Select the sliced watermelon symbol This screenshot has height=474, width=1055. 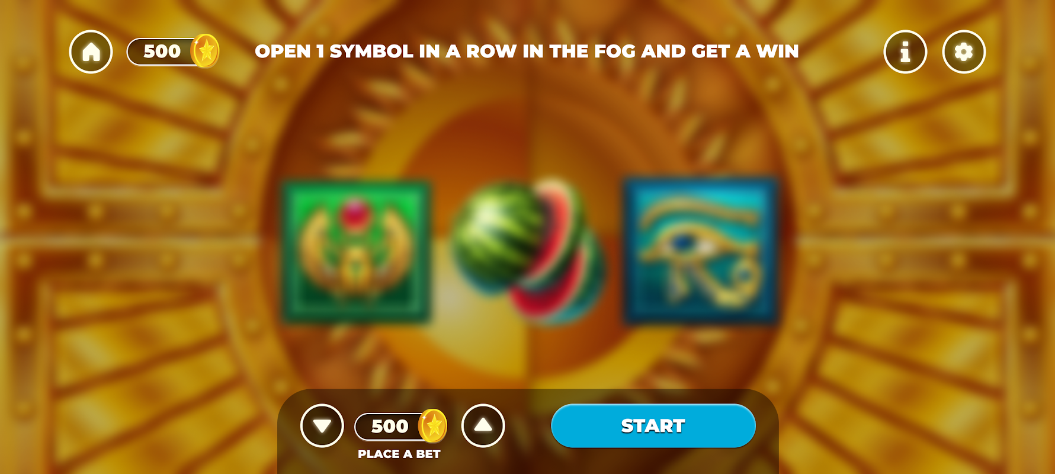point(527,252)
